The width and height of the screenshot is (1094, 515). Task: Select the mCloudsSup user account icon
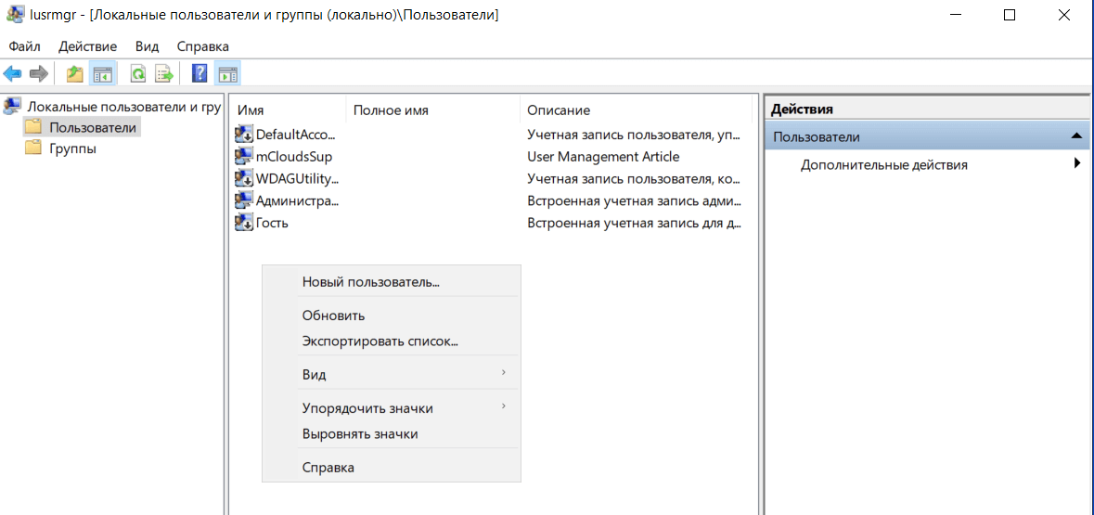pos(244,157)
